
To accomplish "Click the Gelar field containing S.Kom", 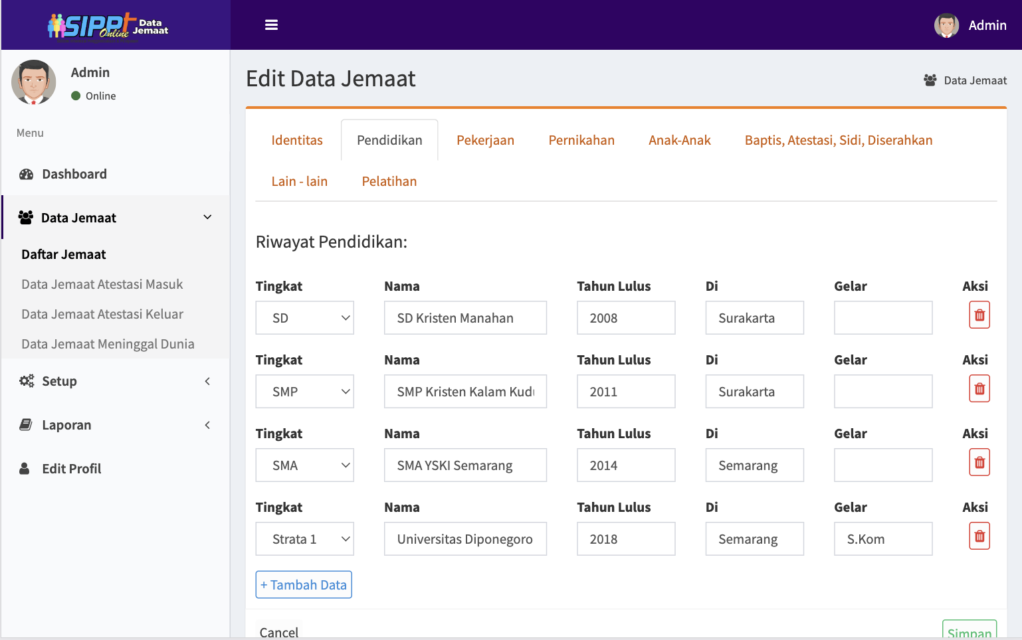I will (x=882, y=539).
